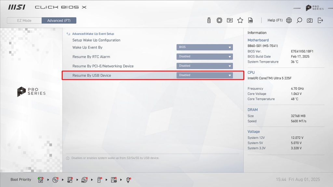Select hard disk boot device with green check
The image size is (333, 187).
click(41, 180)
